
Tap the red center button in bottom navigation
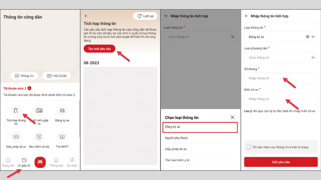click(40, 162)
